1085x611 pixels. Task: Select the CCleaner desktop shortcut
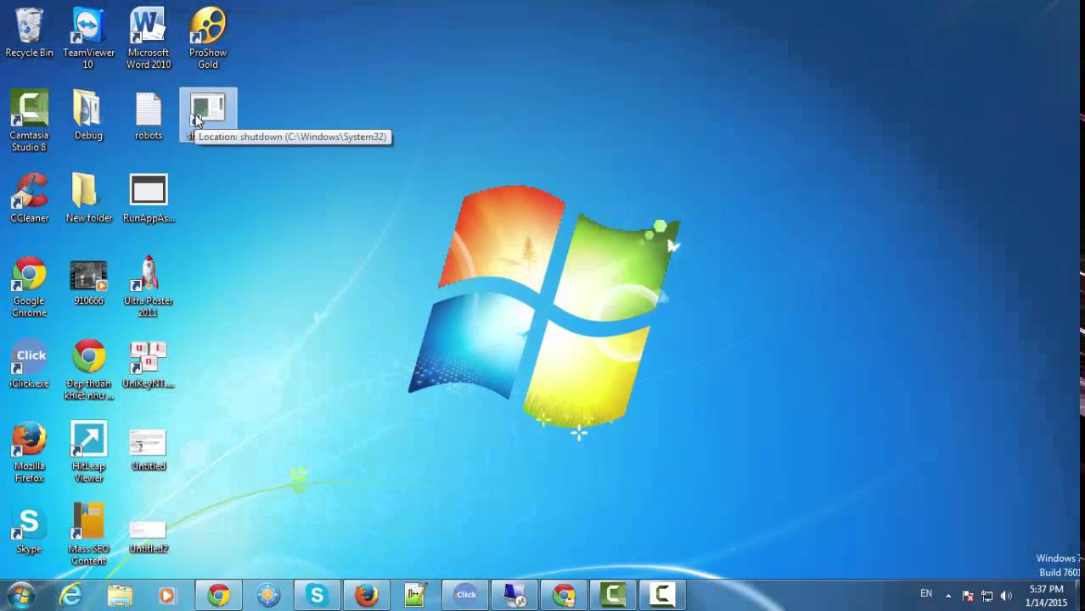(29, 198)
